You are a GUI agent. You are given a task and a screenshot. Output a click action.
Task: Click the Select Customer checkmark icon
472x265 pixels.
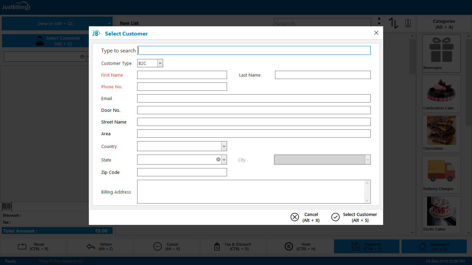tap(336, 217)
